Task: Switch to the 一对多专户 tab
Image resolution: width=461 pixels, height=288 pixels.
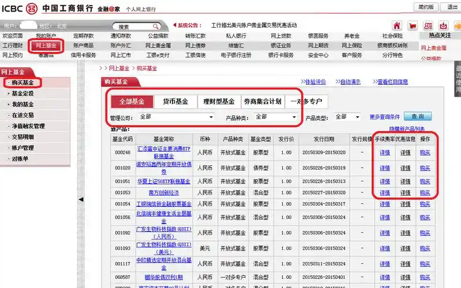Action: pos(306,101)
